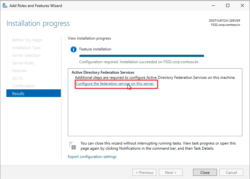
Task: Click the notification flag icon
Action: coord(73,145)
